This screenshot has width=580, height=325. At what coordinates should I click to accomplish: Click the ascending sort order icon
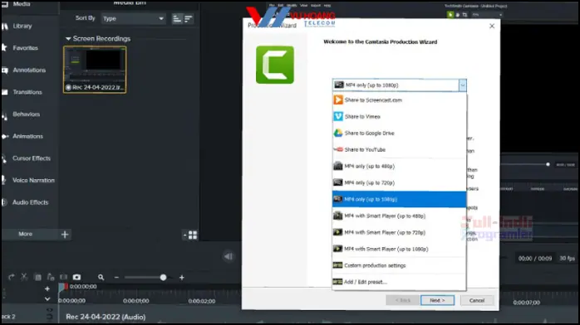pos(177,19)
